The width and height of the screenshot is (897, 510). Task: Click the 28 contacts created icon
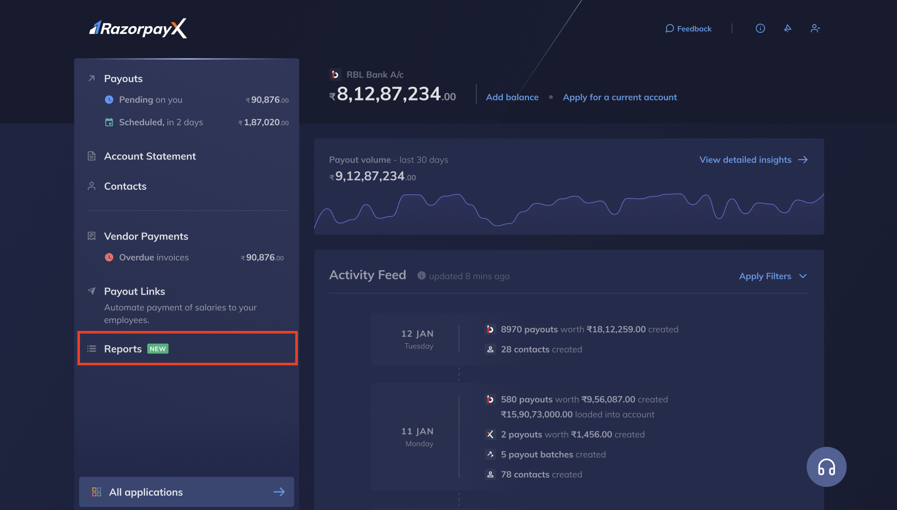[490, 349]
